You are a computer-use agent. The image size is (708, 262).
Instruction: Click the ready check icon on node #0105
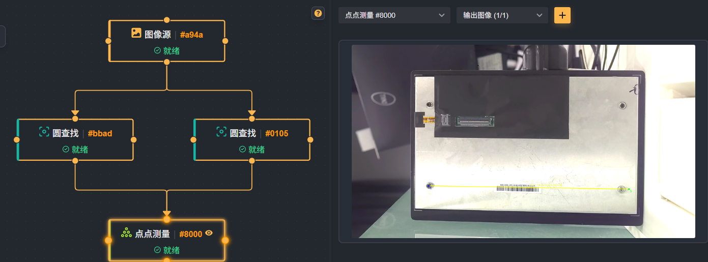(x=243, y=149)
